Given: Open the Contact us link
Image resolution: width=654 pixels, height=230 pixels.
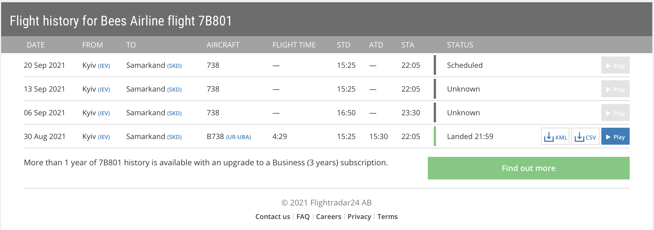Looking at the screenshot, I should pyautogui.click(x=273, y=217).
